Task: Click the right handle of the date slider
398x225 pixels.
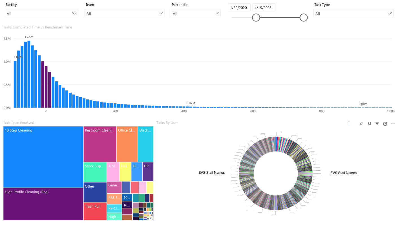Action: (x=304, y=17)
